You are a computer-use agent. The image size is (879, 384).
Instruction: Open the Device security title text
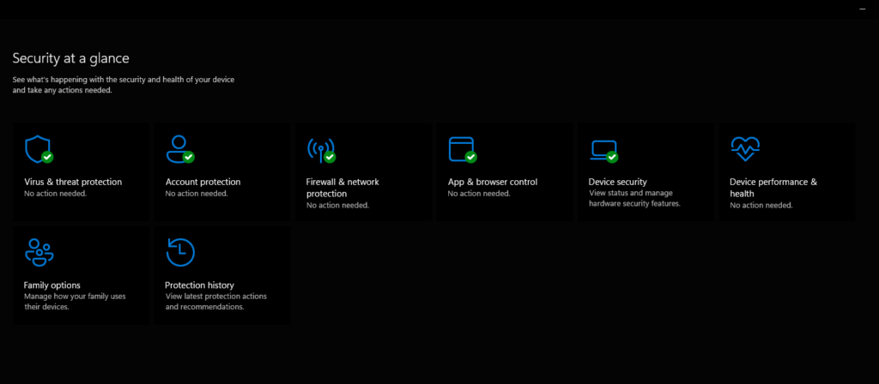point(617,182)
